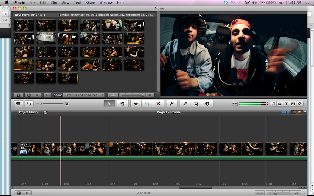Show the titles browser
314x196 pixels.
(287, 104)
